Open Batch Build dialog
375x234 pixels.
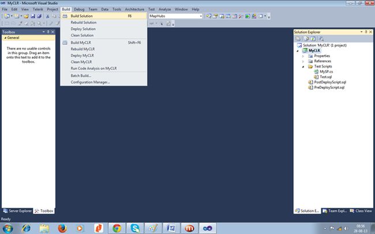tap(103, 76)
